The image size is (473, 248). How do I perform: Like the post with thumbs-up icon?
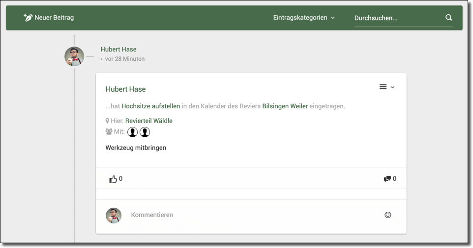click(113, 179)
